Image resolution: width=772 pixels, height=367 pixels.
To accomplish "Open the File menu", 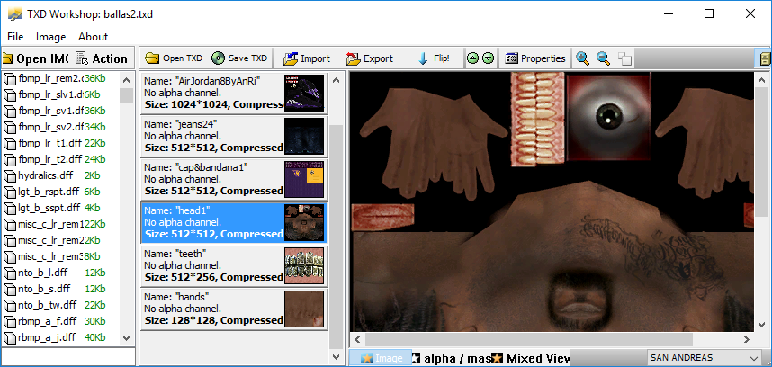I will click(15, 37).
